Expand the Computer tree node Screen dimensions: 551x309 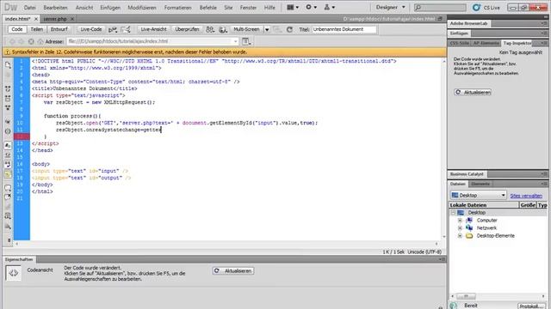[460, 221]
